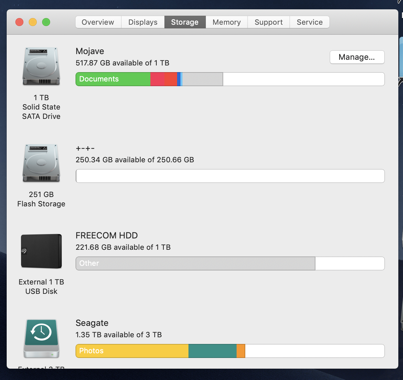Open the Support tab
Viewport: 403px width, 380px height.
pyautogui.click(x=269, y=22)
